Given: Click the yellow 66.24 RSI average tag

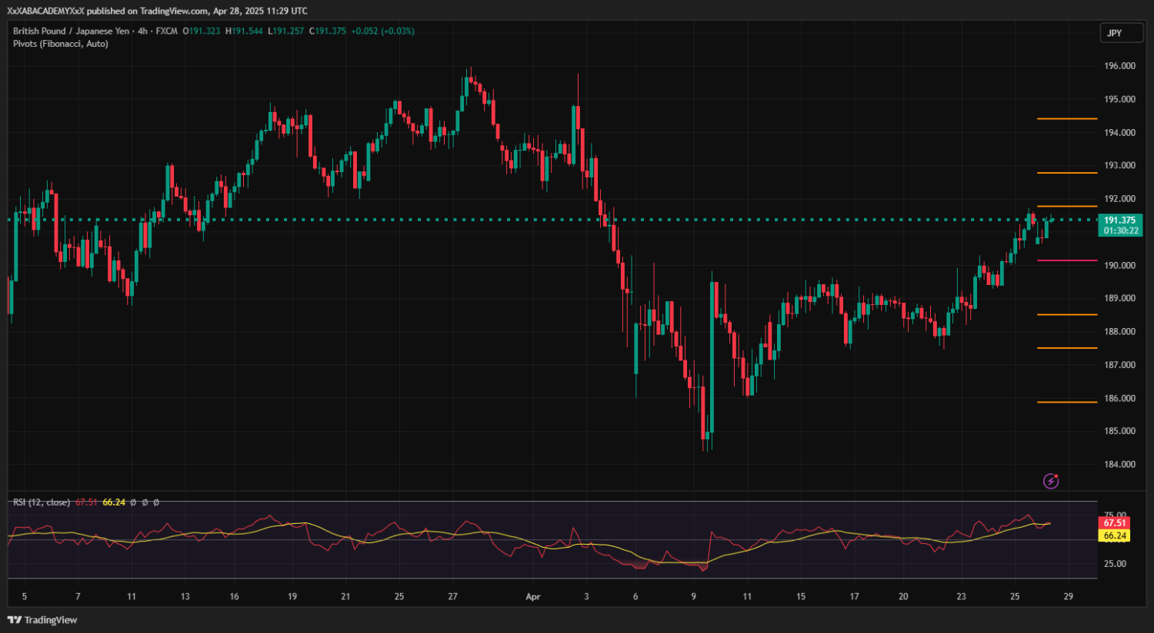Looking at the screenshot, I should point(1115,536).
